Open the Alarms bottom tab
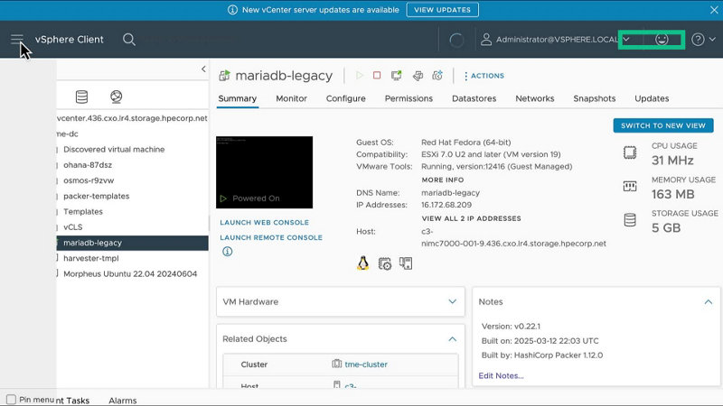Viewport: 723px width, 406px height. pyautogui.click(x=123, y=401)
